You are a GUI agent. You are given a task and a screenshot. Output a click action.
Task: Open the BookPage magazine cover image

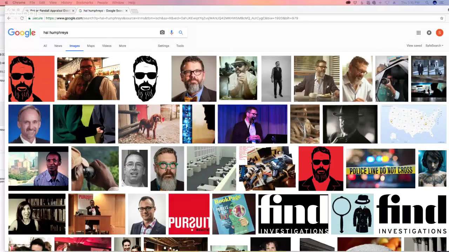[234, 214]
